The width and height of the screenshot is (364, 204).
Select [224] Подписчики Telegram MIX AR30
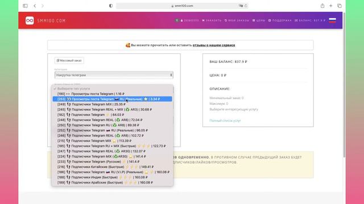click(113, 156)
